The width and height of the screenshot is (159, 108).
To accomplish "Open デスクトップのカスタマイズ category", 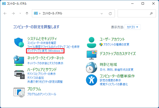I will point(118,54).
